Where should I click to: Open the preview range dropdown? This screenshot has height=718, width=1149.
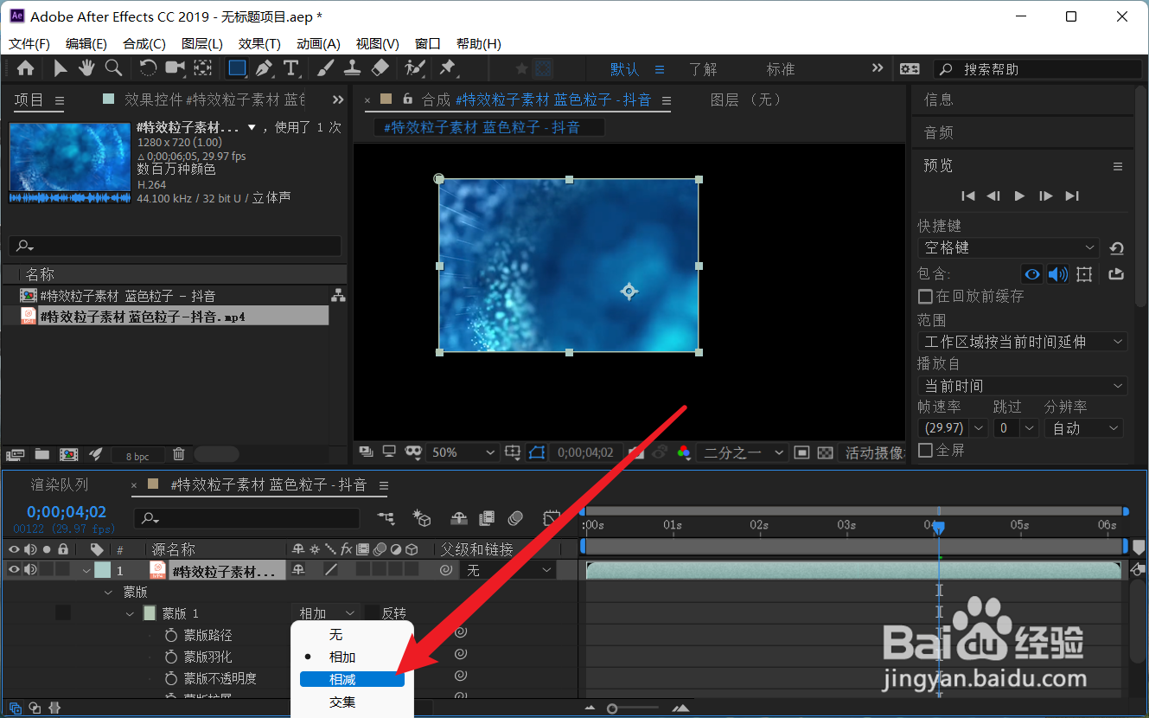pos(1023,342)
